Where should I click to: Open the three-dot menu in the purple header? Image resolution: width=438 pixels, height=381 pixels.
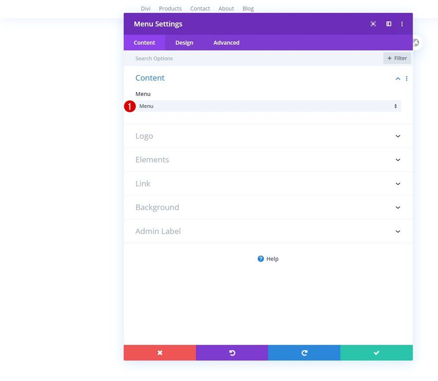pyautogui.click(x=402, y=23)
